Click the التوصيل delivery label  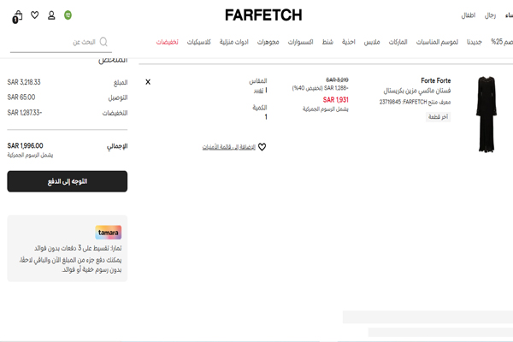tap(118, 97)
